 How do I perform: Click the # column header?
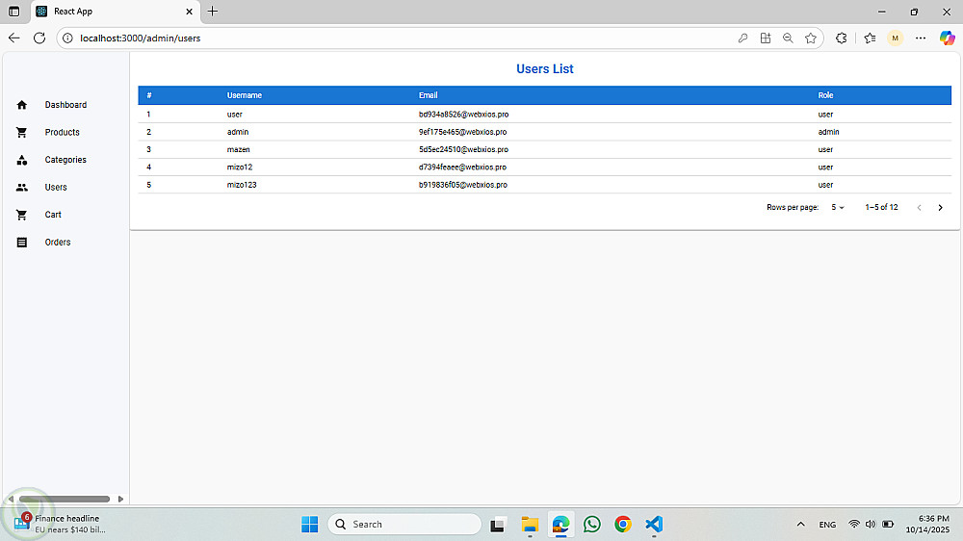(149, 95)
